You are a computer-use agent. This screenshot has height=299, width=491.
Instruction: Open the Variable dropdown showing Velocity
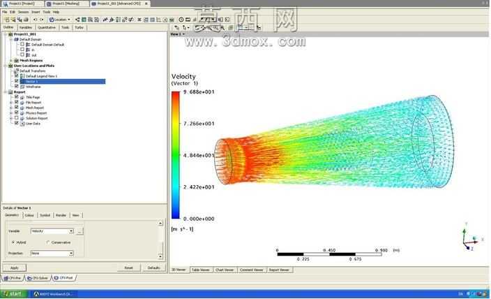52,231
